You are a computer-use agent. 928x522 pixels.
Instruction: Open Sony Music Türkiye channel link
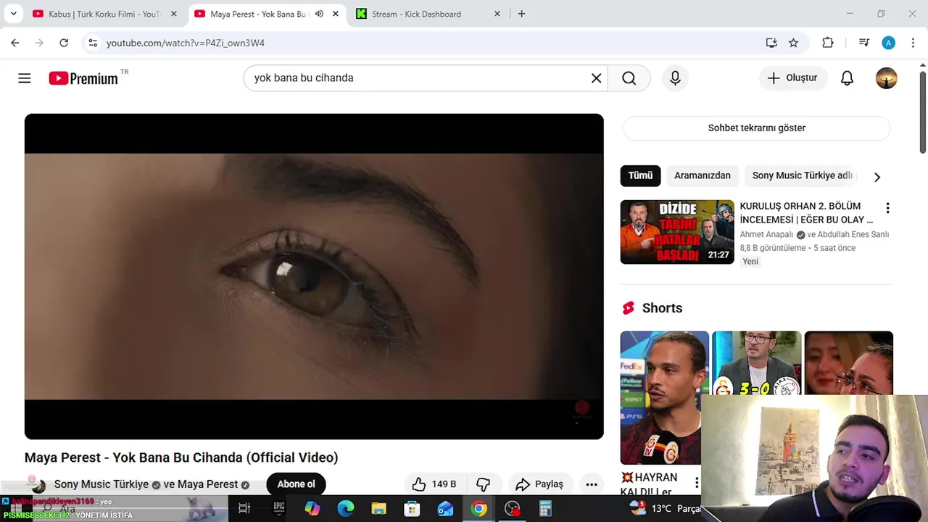point(101,484)
